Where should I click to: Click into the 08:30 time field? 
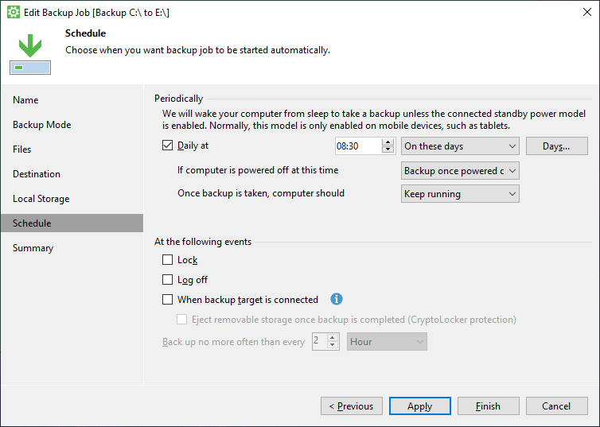(x=358, y=146)
